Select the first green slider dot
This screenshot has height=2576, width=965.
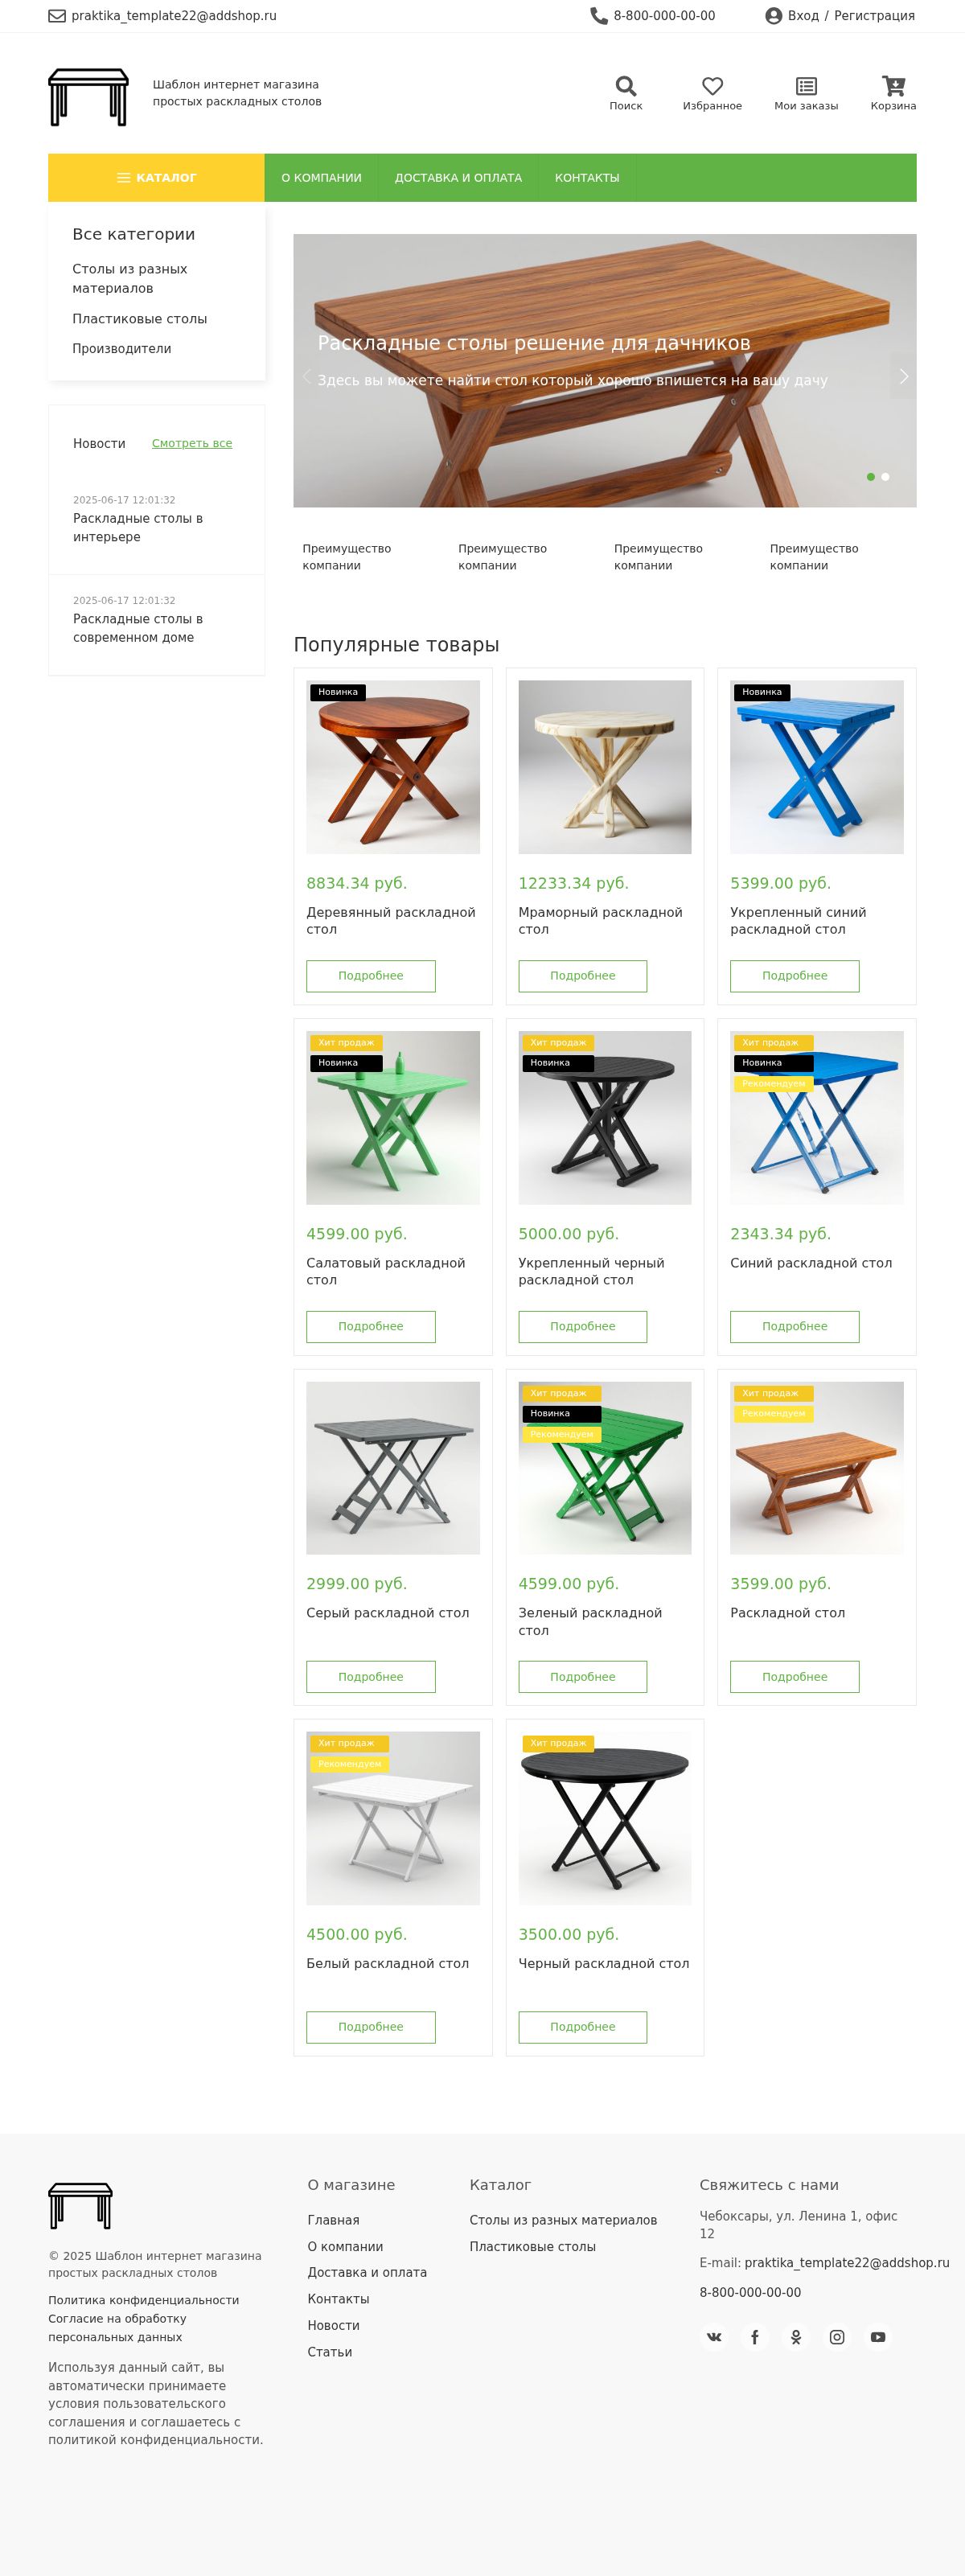coord(871,477)
